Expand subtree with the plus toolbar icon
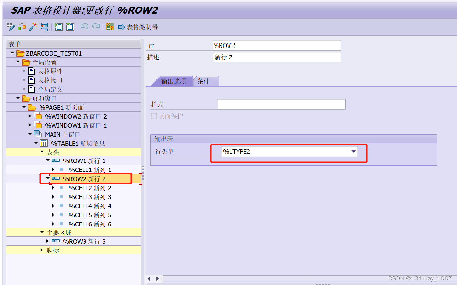This screenshot has width=457, height=285. (x=59, y=27)
